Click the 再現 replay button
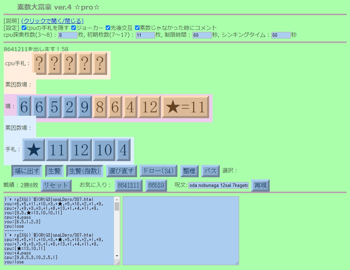350x270 pixels. [260, 185]
